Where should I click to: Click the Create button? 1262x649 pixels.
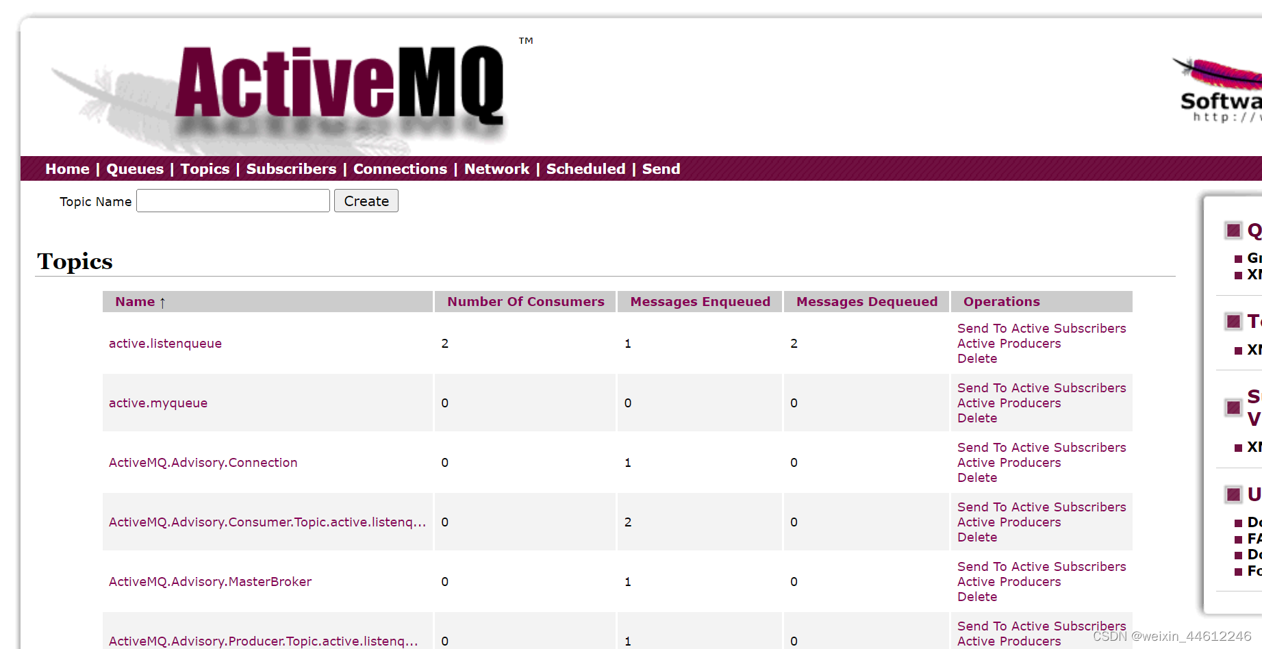pos(366,201)
